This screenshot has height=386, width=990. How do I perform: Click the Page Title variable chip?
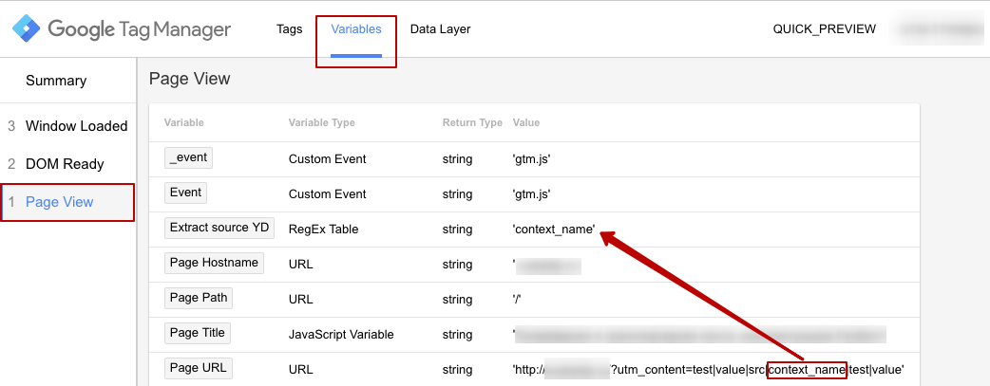point(198,333)
